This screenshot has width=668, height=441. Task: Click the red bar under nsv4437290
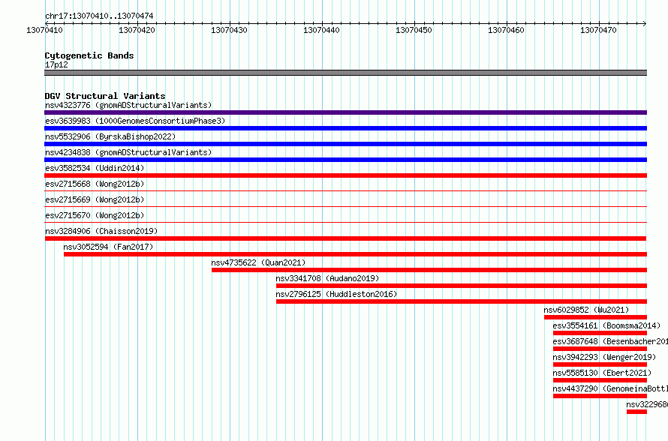[600, 396]
